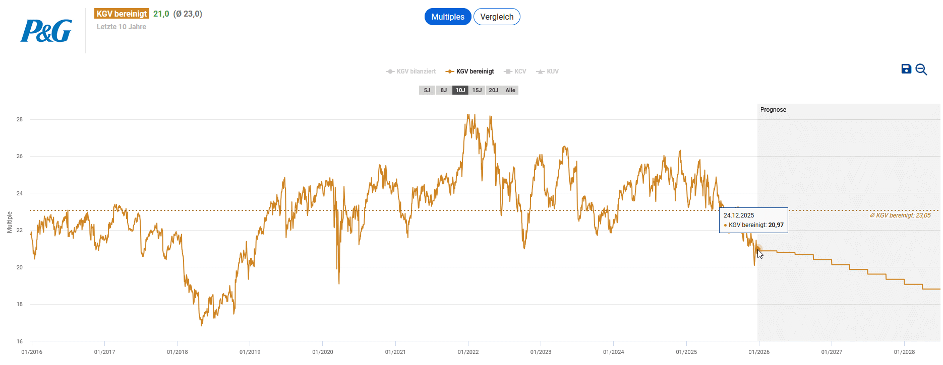Show the KCV series in legend
Screen dimensions: 943x365
pos(515,71)
